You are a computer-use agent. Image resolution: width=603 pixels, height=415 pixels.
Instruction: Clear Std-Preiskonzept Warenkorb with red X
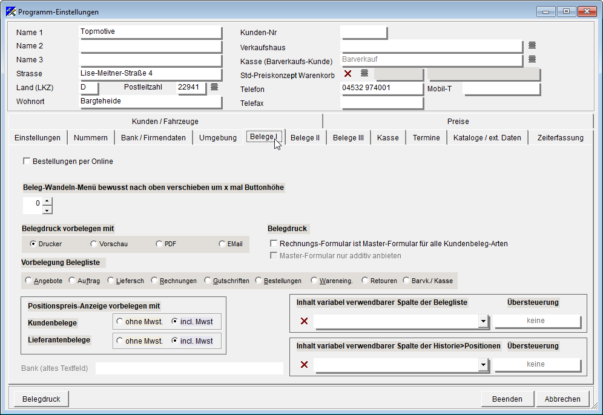[x=348, y=73]
